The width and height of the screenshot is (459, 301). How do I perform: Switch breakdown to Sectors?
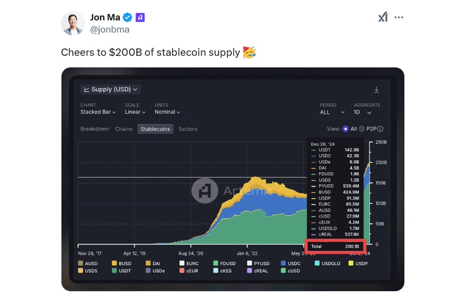point(188,129)
